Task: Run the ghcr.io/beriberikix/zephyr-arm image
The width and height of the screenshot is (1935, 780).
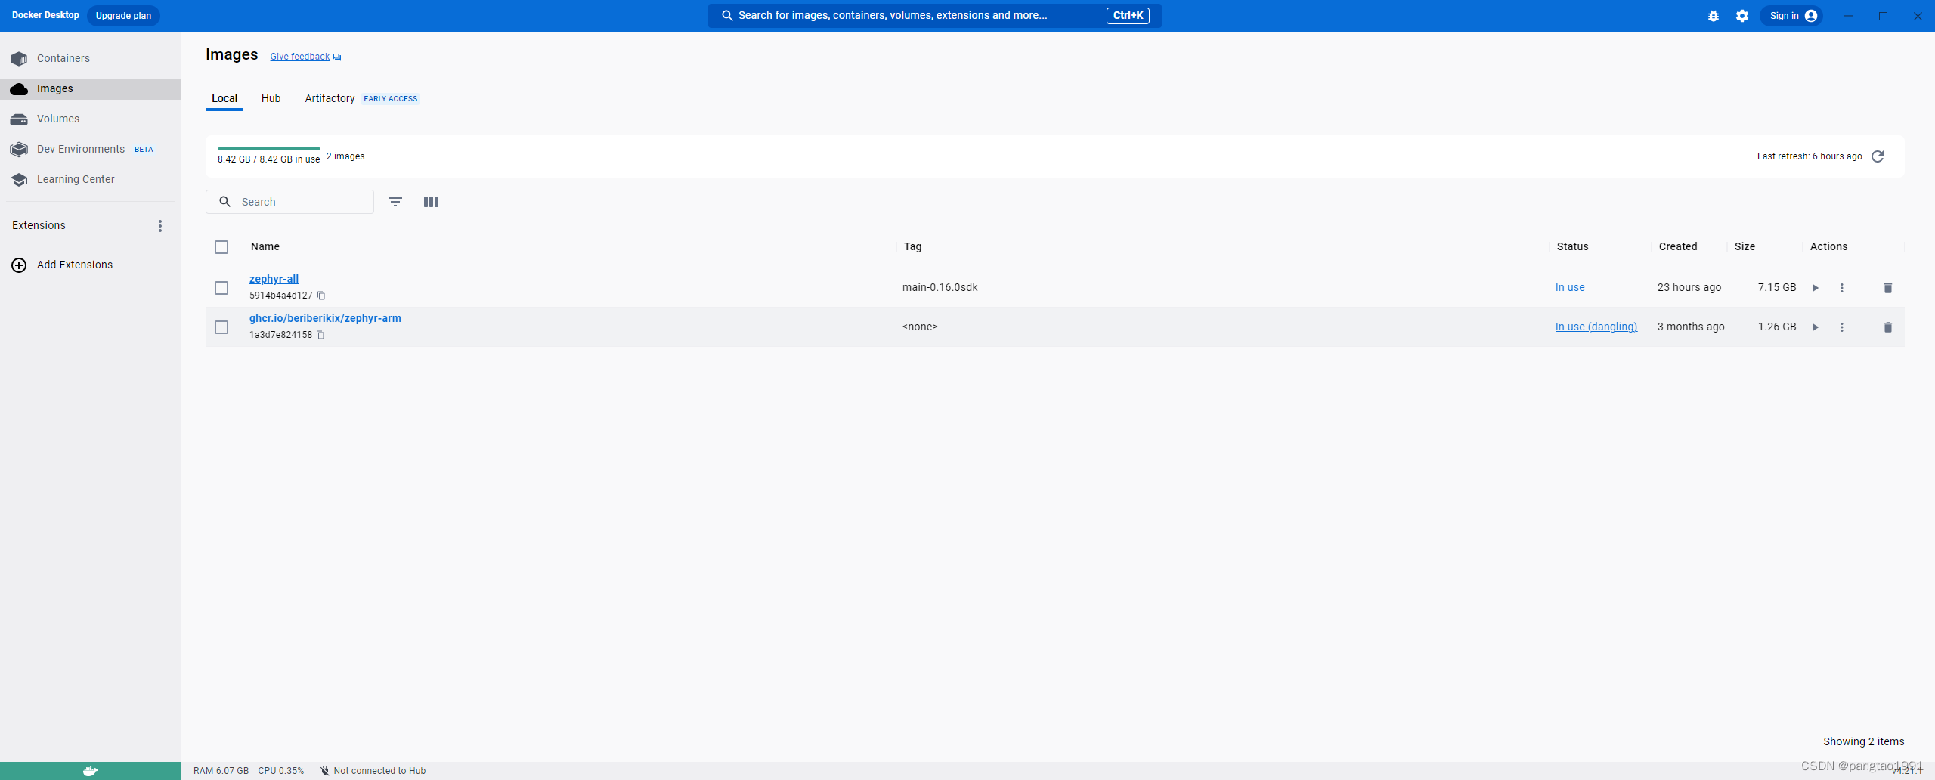Action: point(1816,327)
